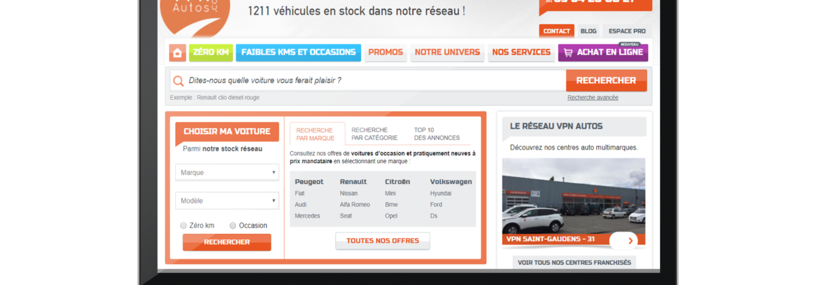Screen dimensions: 815x285
Task: Click the main RECHERCHER search button
Action: pos(606,81)
